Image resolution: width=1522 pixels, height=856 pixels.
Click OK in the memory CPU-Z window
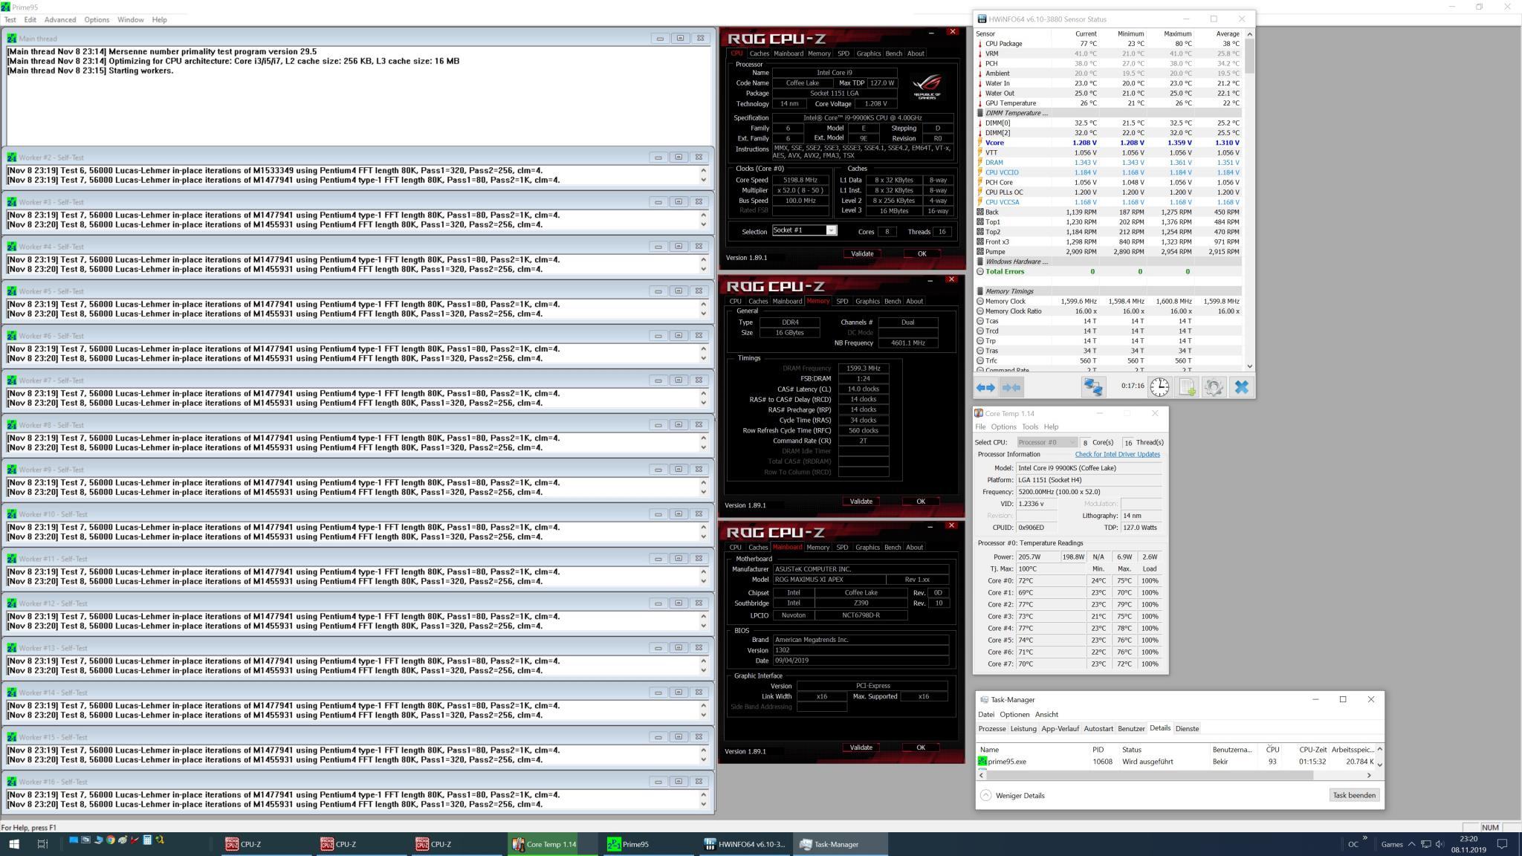[921, 501]
